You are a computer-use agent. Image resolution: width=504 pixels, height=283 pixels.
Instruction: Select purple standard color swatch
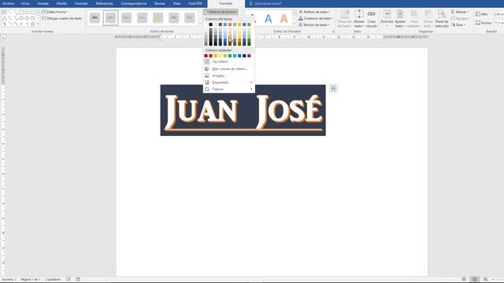pyautogui.click(x=249, y=56)
